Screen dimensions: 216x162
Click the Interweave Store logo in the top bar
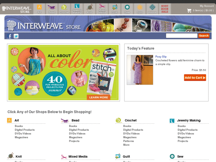[x=17, y=10]
